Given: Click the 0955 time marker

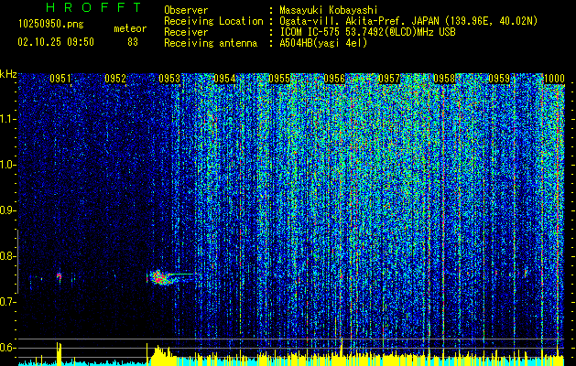Looking at the screenshot, I should point(279,79).
